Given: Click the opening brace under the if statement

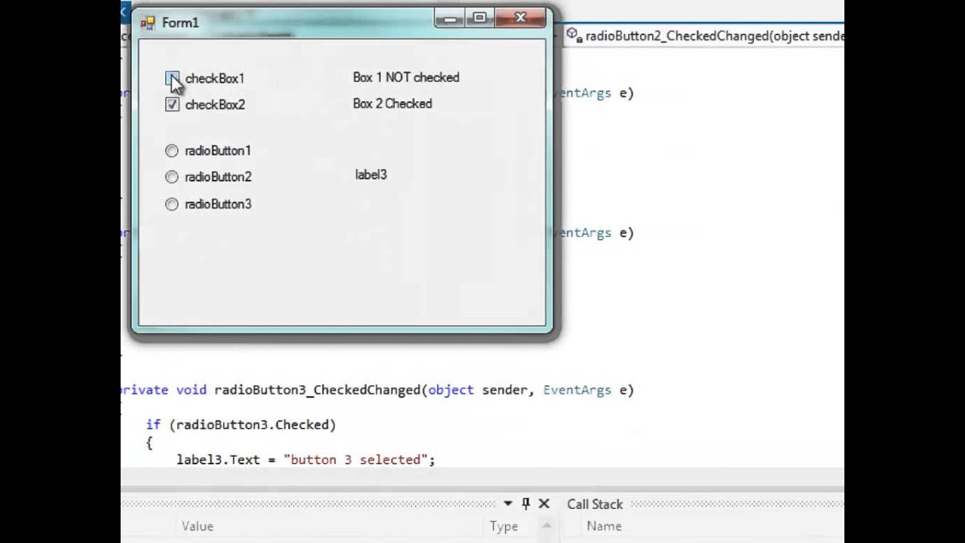Looking at the screenshot, I should click(x=149, y=443).
